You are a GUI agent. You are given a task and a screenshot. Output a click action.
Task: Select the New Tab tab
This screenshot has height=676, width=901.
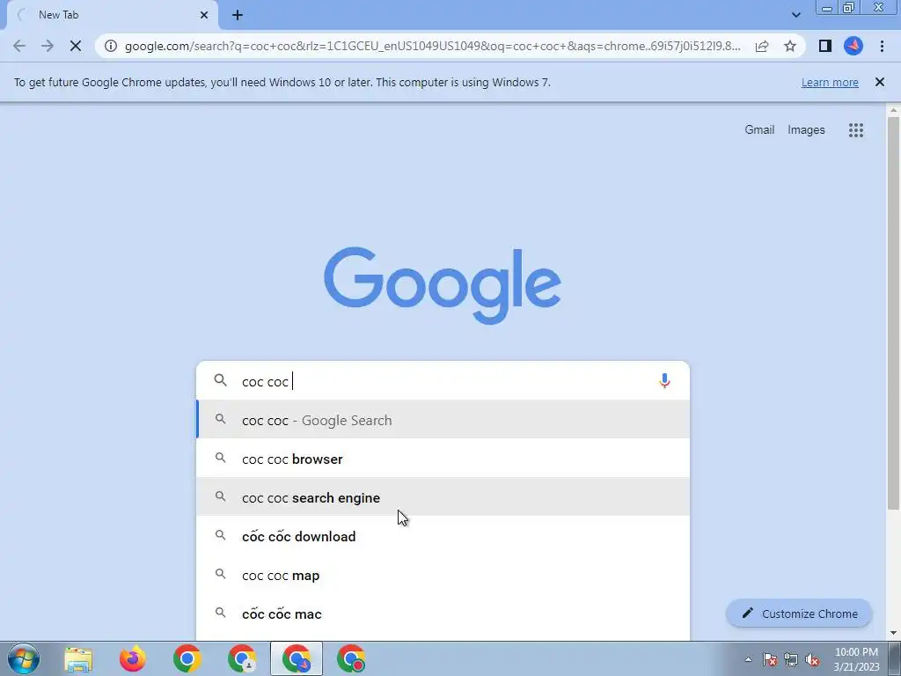(112, 15)
